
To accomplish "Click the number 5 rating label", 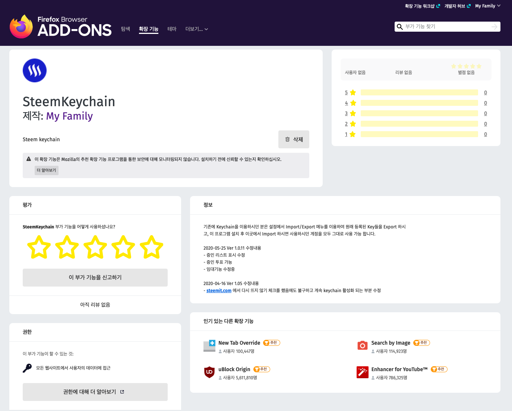I will click(346, 92).
